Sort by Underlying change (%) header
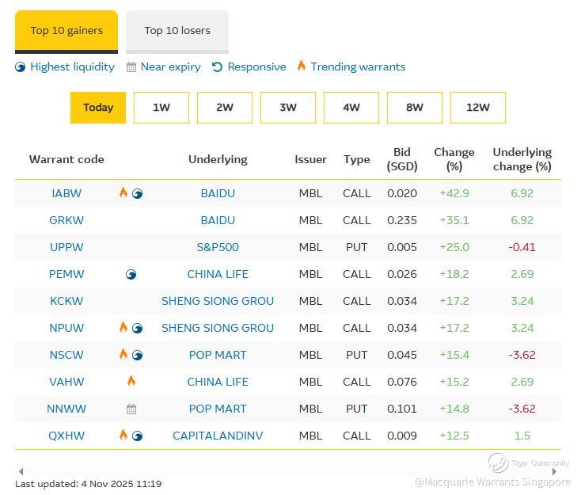 tap(522, 159)
